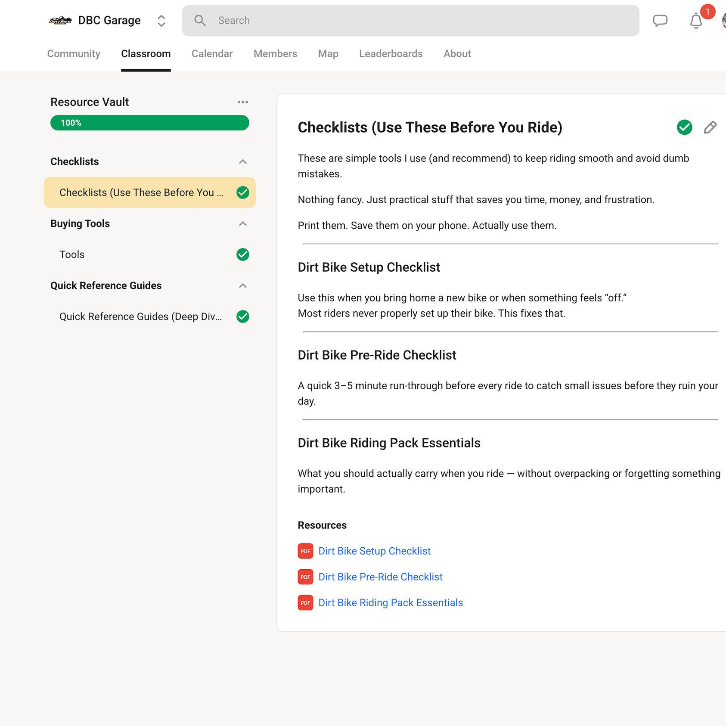Open the notifications bell
Image resolution: width=726 pixels, height=726 pixels.
[x=695, y=21]
